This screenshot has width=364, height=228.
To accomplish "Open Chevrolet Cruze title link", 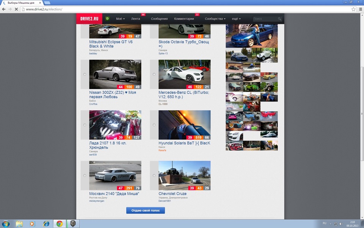I will pyautogui.click(x=173, y=193).
